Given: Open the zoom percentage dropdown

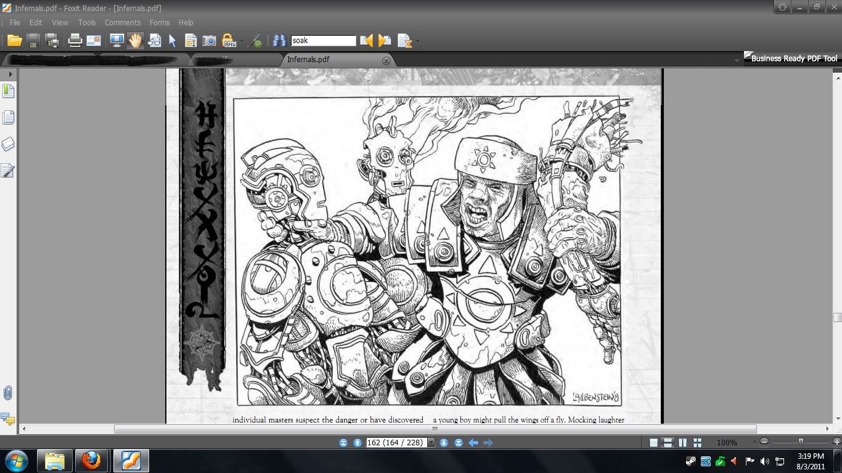Looking at the screenshot, I should 754,443.
